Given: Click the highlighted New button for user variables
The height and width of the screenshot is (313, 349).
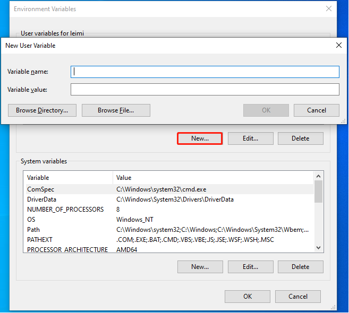Looking at the screenshot, I should click(x=200, y=138).
